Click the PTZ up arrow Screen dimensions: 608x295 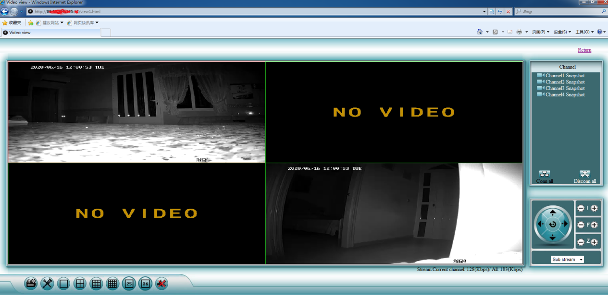[553, 212]
